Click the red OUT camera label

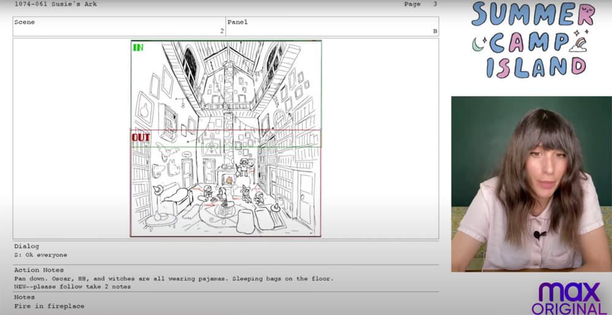[x=141, y=138]
